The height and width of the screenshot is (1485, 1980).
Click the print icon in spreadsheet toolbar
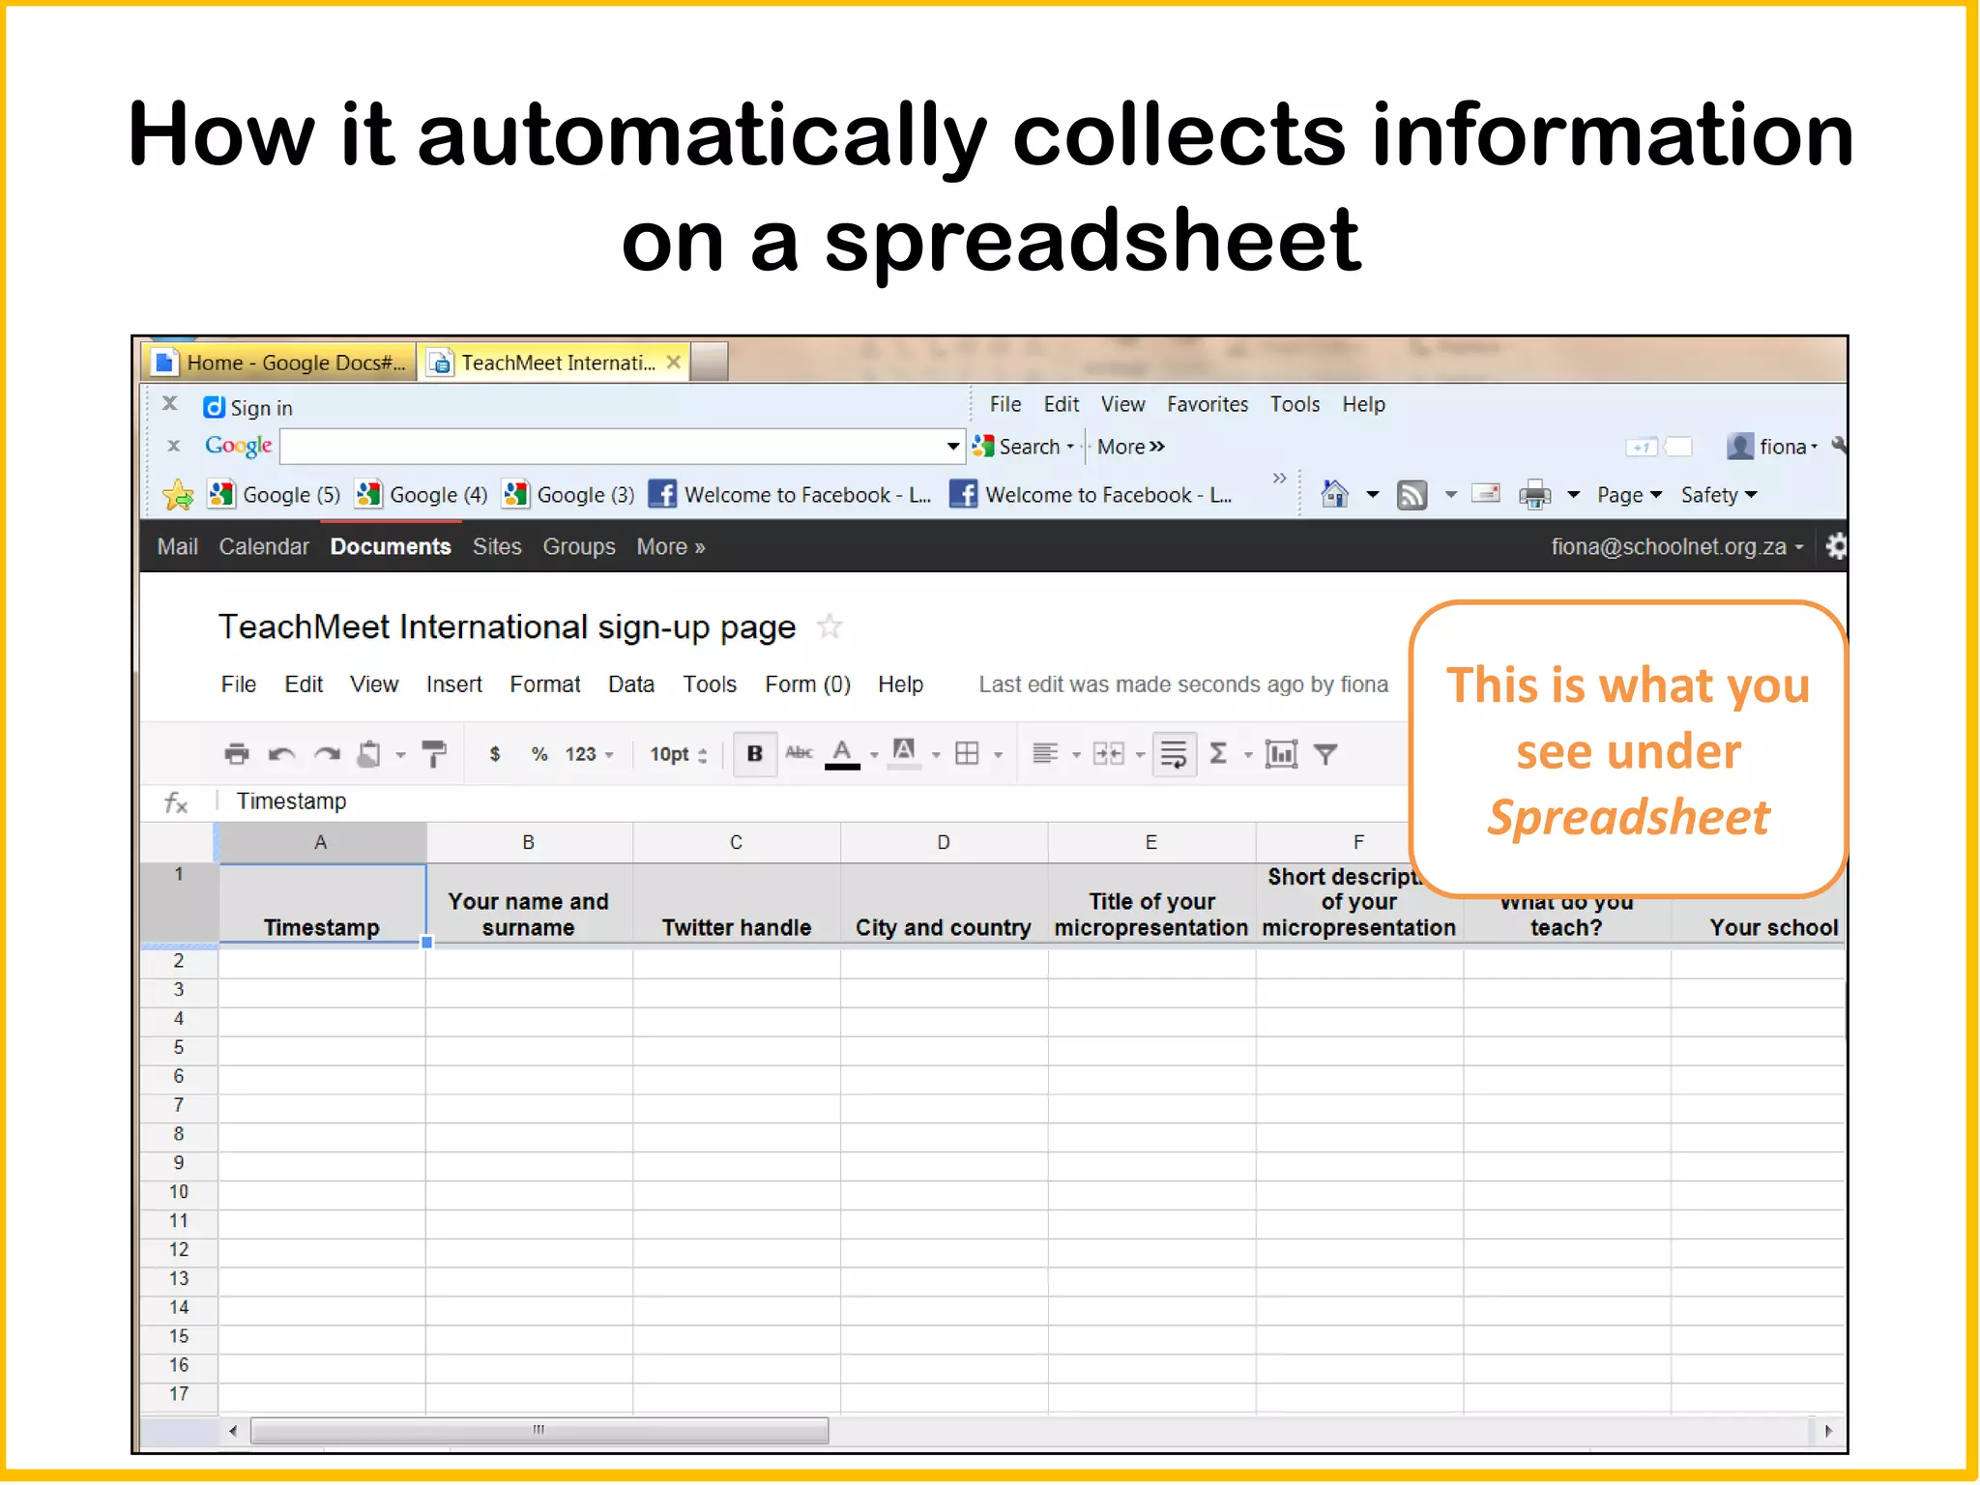point(236,754)
